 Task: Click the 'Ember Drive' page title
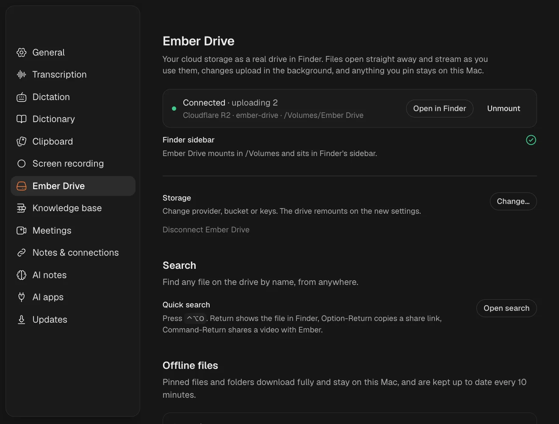(199, 41)
